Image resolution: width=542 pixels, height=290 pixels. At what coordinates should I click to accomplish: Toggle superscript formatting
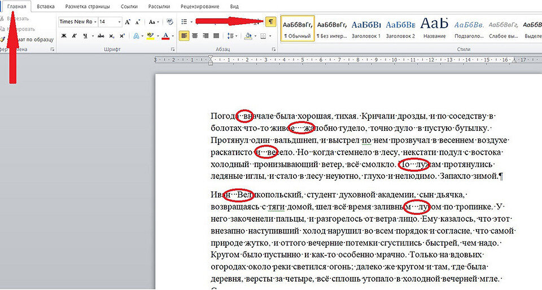tap(122, 36)
